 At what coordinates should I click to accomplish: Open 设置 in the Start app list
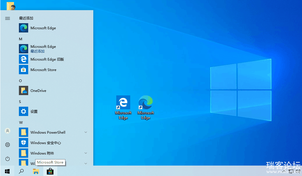pyautogui.click(x=53, y=111)
